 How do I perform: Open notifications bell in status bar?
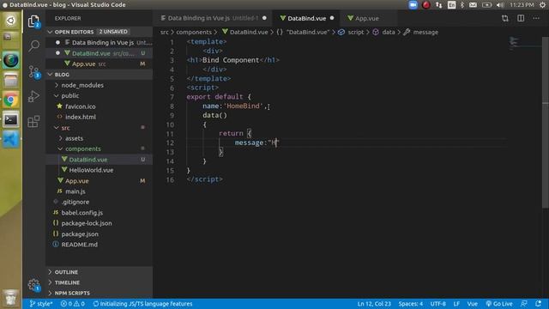tap(538, 304)
